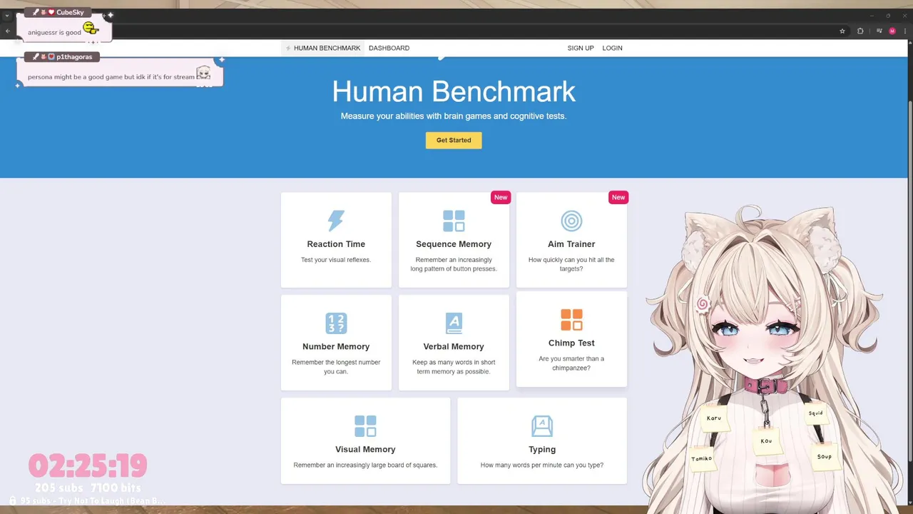913x514 pixels.
Task: Open the Number Memory test title
Action: tap(336, 347)
